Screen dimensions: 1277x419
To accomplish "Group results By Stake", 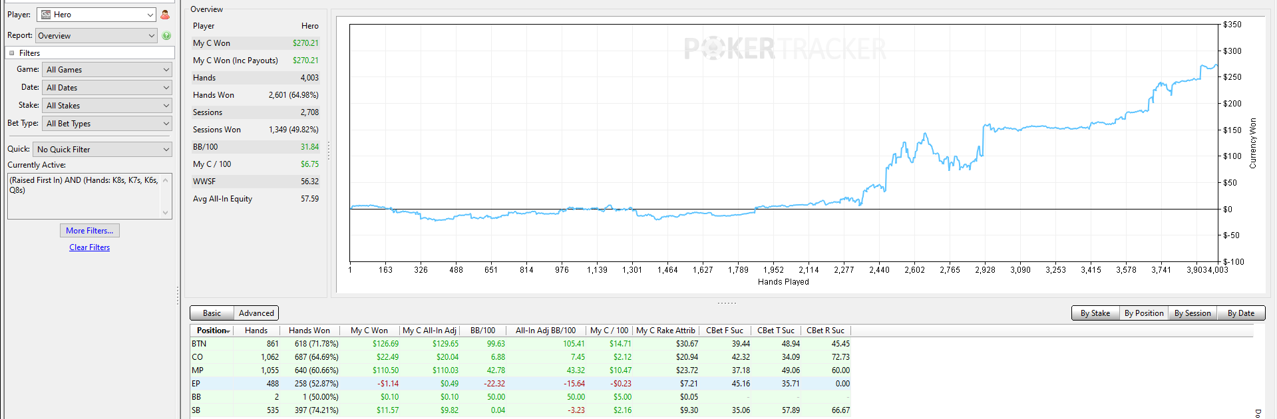I will (x=1095, y=313).
